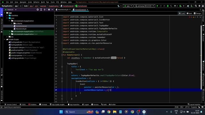
Task: Open Chrome from the Windows taskbar
Action: (x=109, y=112)
